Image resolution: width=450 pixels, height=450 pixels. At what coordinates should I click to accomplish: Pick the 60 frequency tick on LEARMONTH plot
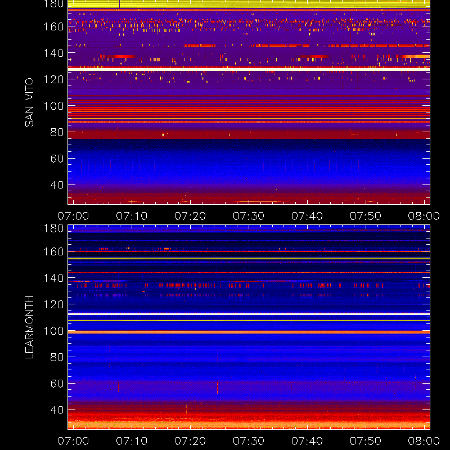click(x=57, y=384)
